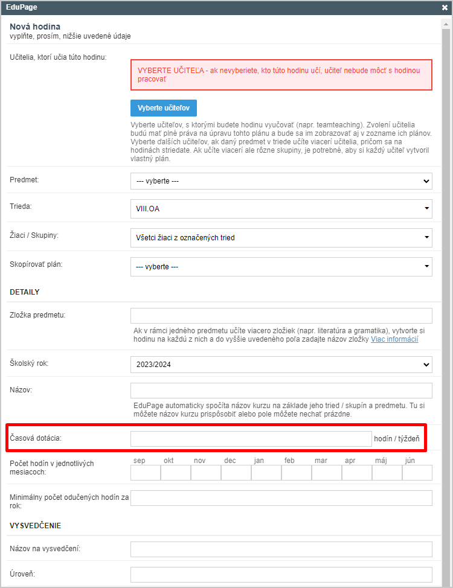Focus the Úroveň input field
This screenshot has height=588, width=453.
click(x=281, y=575)
